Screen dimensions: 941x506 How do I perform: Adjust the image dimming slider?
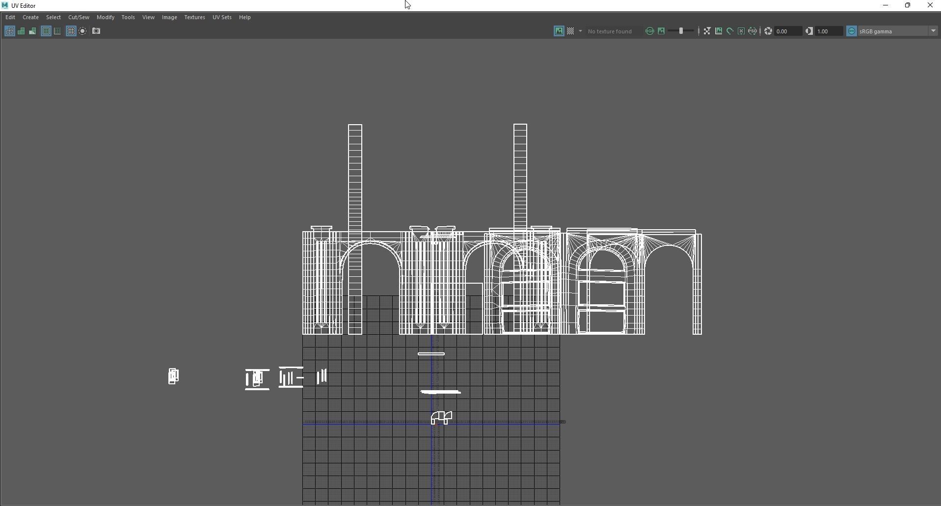click(681, 31)
